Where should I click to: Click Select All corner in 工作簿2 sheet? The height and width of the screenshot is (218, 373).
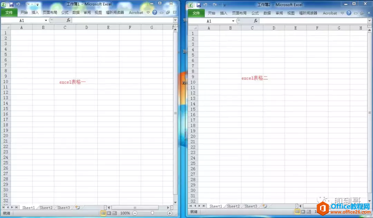193,28
